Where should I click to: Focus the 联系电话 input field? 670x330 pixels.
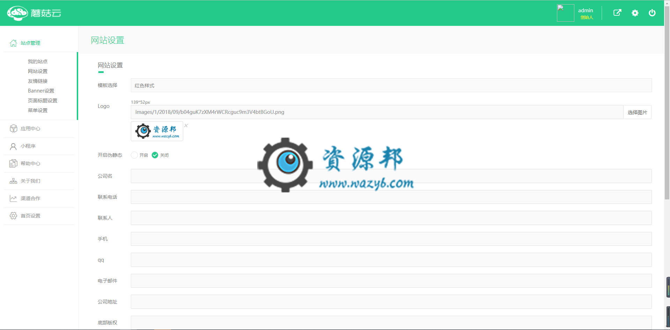point(391,197)
